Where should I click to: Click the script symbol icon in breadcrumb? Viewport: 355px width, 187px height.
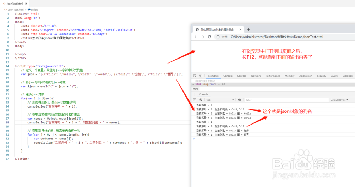29,10
